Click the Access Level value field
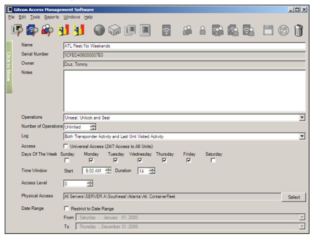This screenshot has height=236, width=313. click(x=75, y=183)
